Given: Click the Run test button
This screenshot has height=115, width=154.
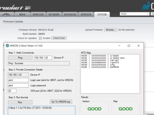Looking at the screenshot, I should tap(20, 102).
